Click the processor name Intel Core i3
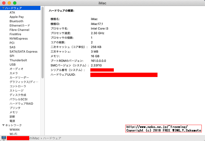This screenshot has height=141, width=205. pos(99,28)
